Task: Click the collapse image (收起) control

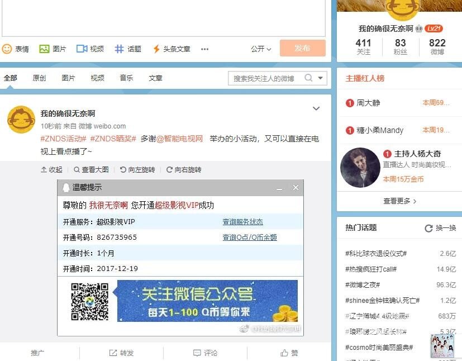Action: [x=51, y=170]
